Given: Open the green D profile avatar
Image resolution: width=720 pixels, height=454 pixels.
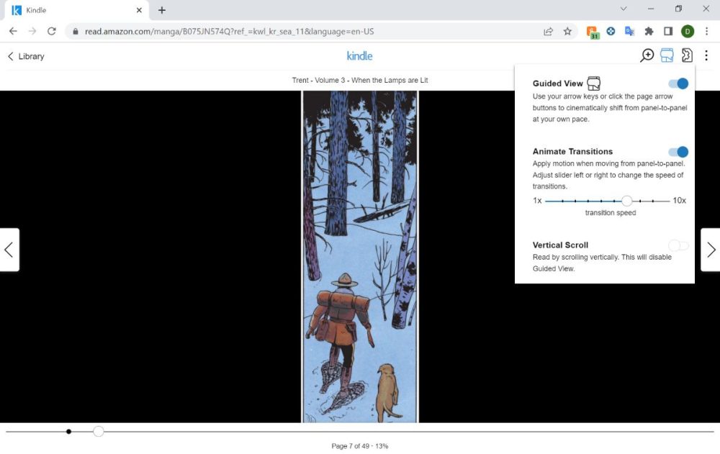Looking at the screenshot, I should click(x=688, y=31).
